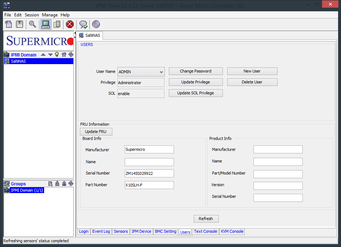Open the Session menu
Screen dimensions: 341x247
pyautogui.click(x=32, y=15)
